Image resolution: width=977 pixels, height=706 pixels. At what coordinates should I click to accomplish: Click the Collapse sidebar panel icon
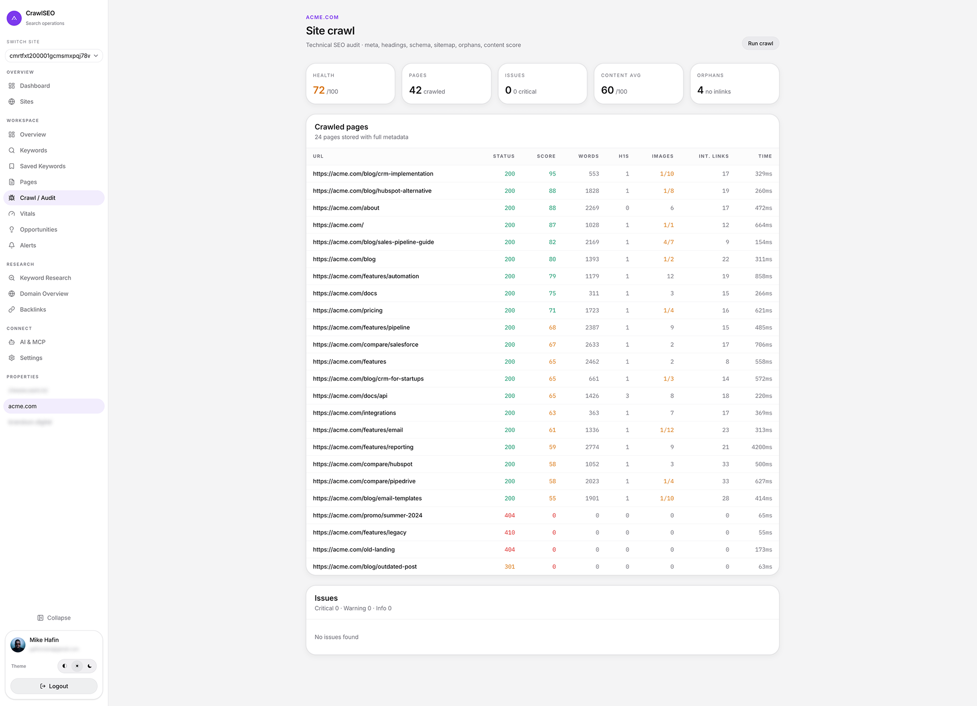click(x=40, y=618)
